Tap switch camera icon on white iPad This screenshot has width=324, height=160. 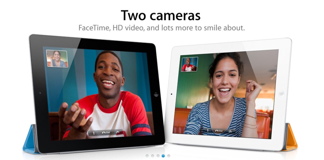(x=230, y=131)
